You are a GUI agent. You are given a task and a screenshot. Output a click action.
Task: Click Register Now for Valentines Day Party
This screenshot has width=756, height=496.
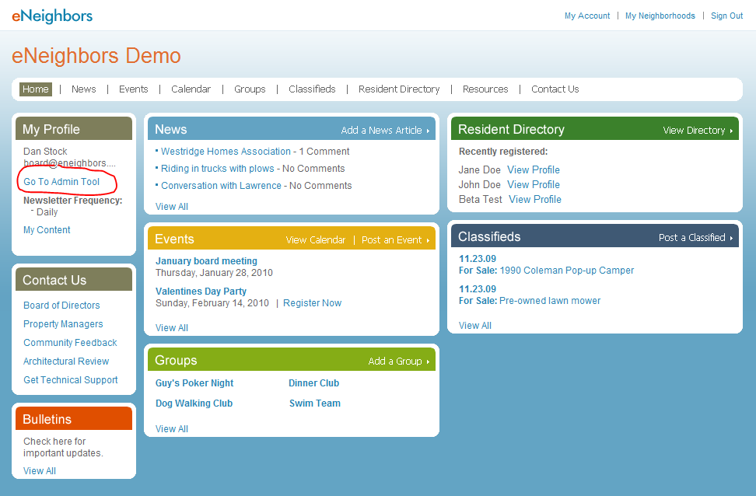312,303
